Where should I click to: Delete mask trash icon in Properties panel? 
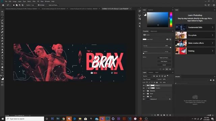pos(170,69)
